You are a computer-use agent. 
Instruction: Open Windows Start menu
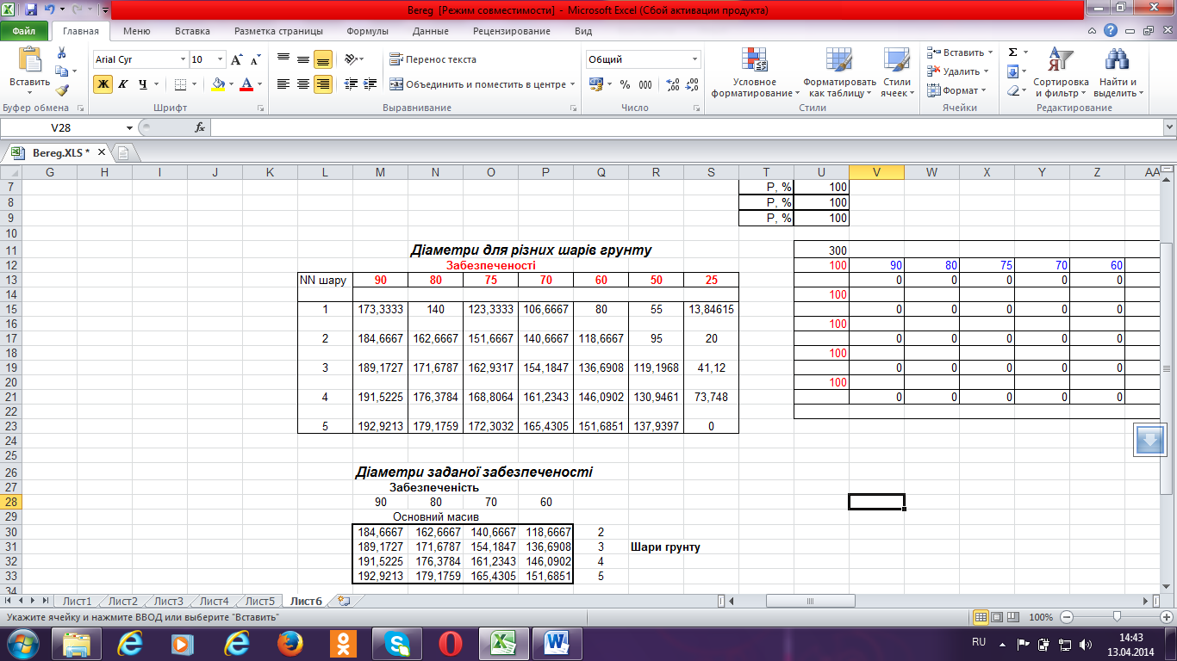(23, 643)
